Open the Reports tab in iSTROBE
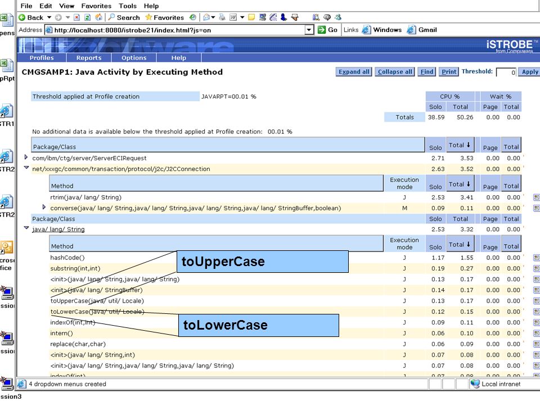Viewport: 540px width, 405px height. (x=89, y=58)
